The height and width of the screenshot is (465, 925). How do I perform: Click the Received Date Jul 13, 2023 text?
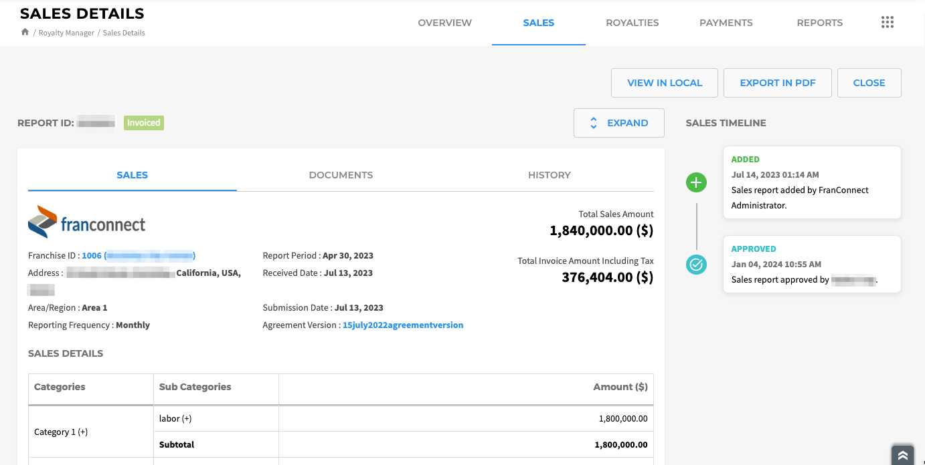tap(318, 273)
